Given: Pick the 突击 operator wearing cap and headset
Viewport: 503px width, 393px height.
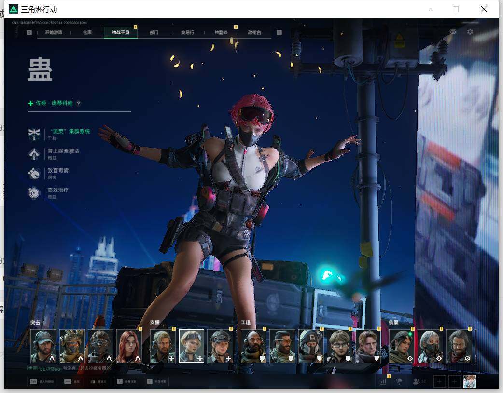Looking at the screenshot, I should (43, 346).
